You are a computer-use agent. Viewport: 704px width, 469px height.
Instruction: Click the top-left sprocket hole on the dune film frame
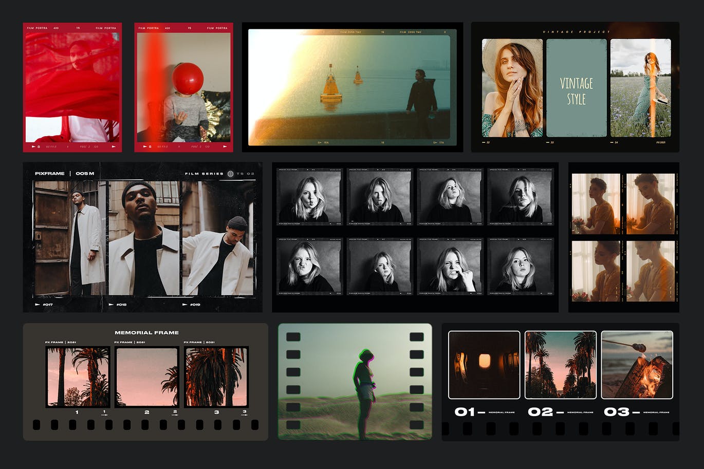pos(293,337)
